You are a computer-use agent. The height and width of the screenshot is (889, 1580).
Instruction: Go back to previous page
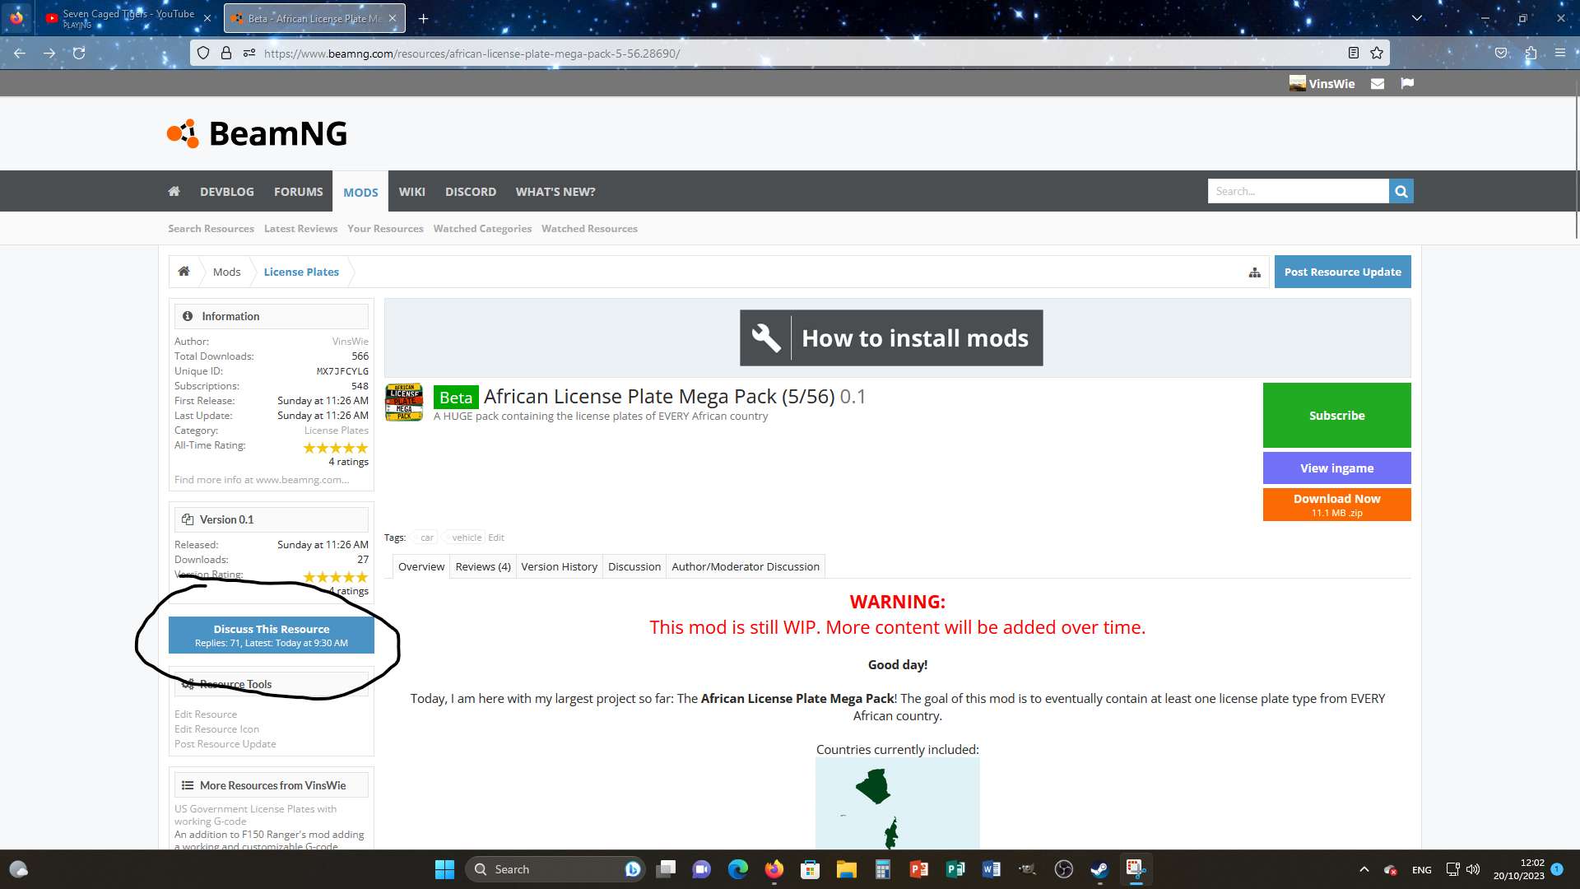[x=20, y=53]
